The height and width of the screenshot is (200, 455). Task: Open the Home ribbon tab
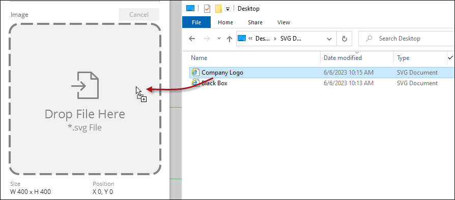click(x=225, y=22)
